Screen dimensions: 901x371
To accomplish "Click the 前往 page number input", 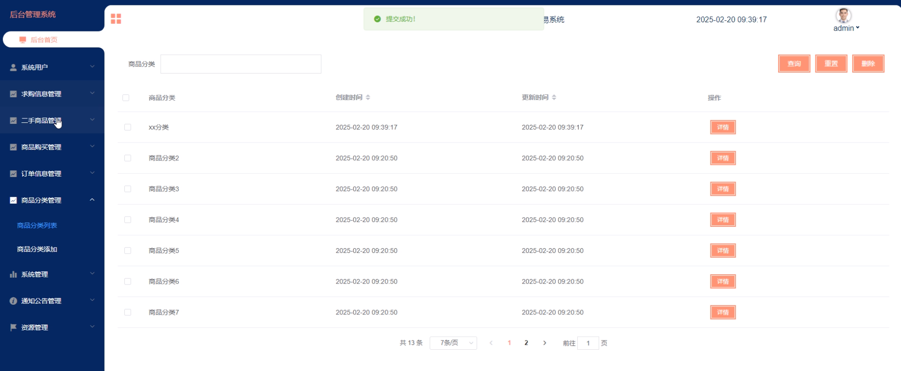I will pyautogui.click(x=588, y=343).
